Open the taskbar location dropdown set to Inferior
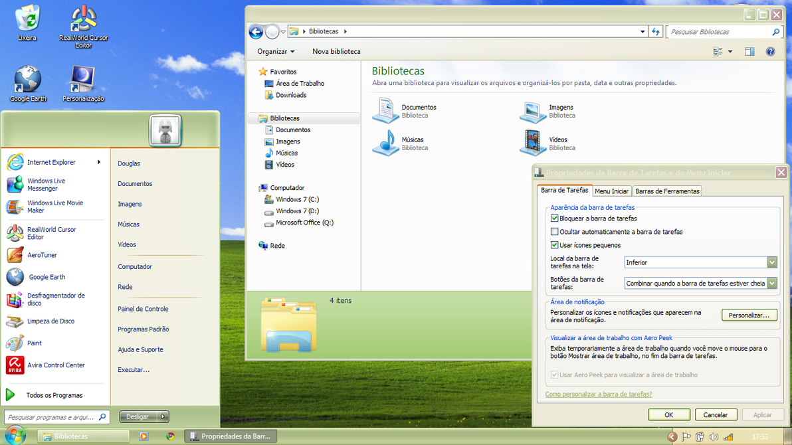 pyautogui.click(x=771, y=263)
